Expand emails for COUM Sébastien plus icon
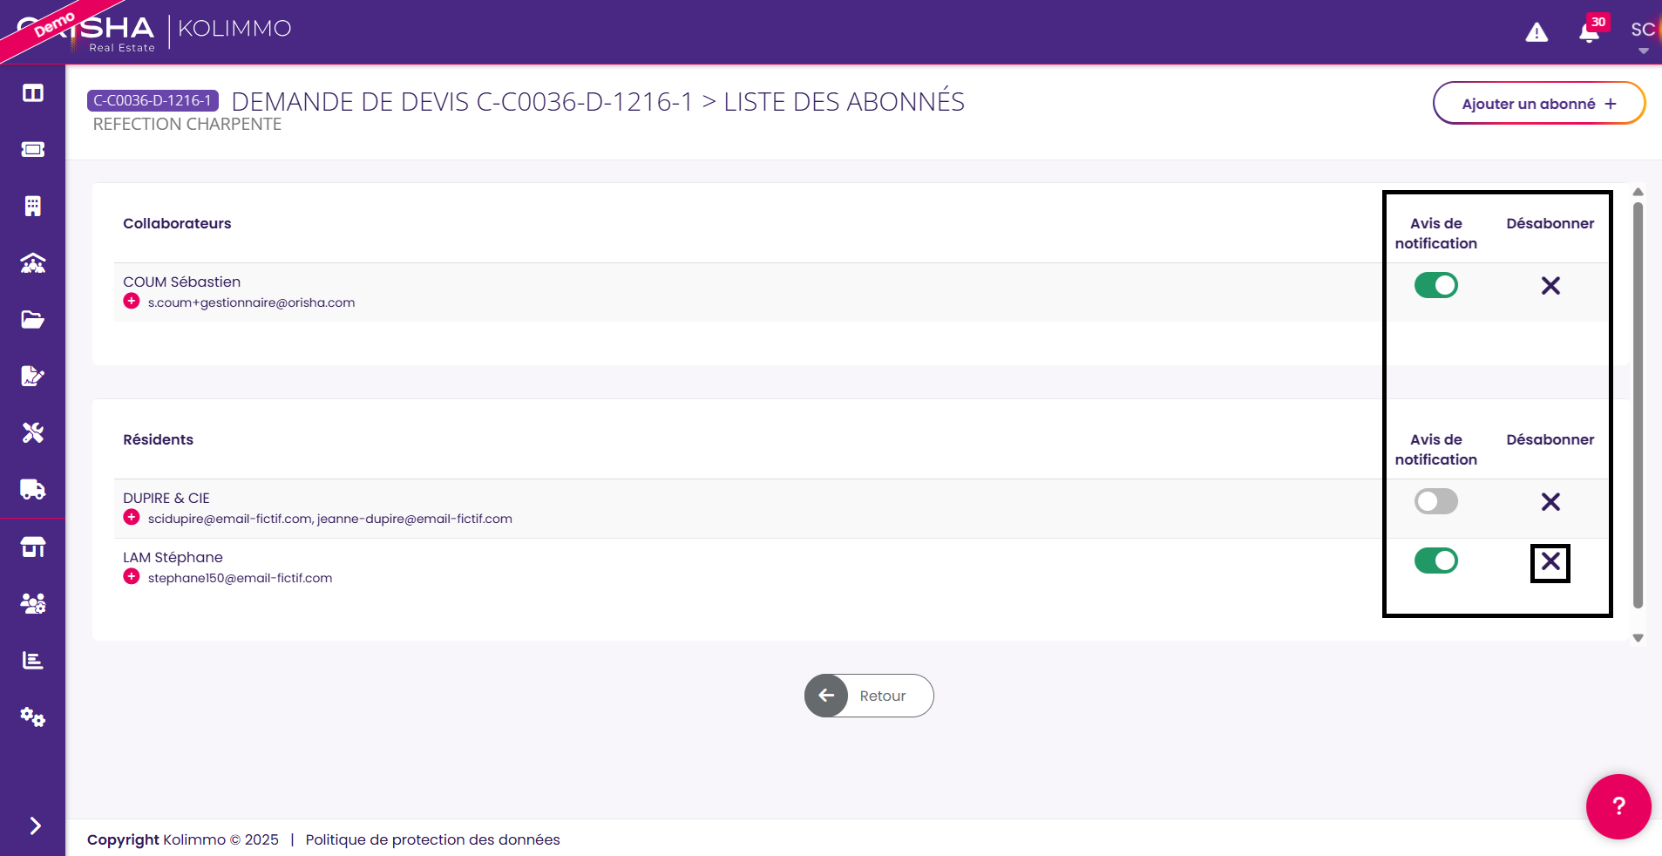Screen dimensions: 1662x856 (x=132, y=302)
